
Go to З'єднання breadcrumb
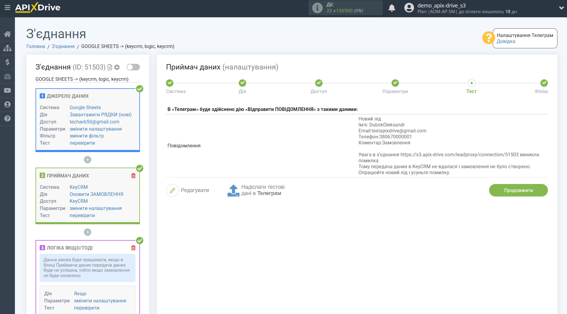click(x=63, y=46)
